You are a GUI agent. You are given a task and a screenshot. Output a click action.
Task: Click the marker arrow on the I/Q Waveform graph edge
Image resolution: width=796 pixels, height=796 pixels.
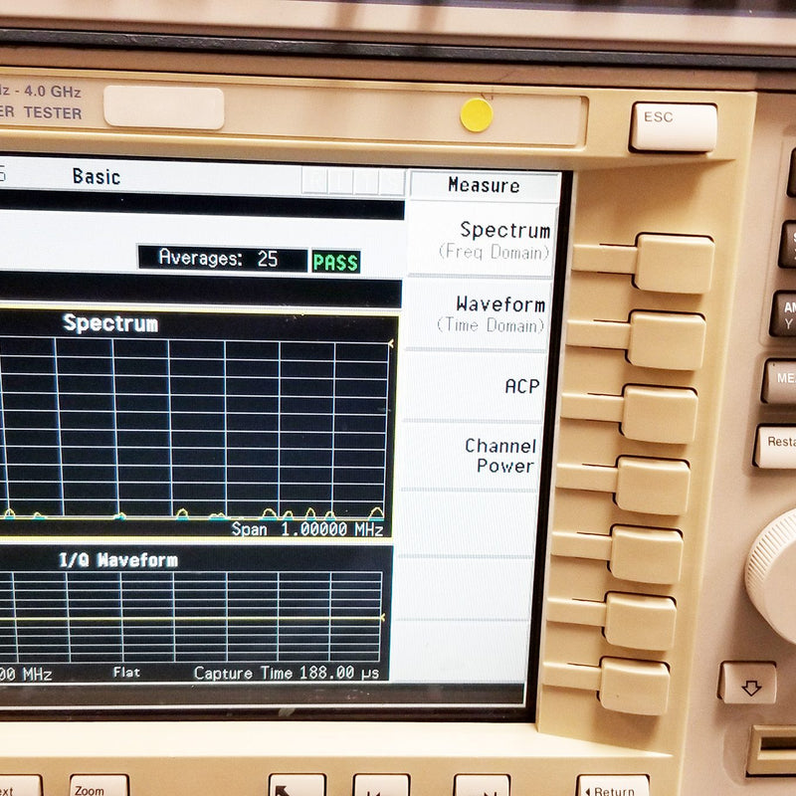click(x=382, y=617)
